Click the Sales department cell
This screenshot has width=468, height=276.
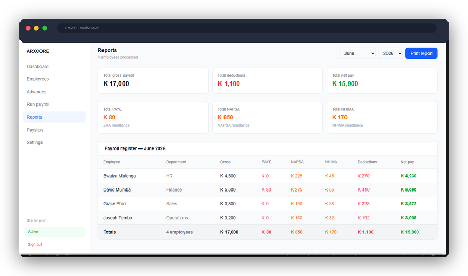click(172, 204)
